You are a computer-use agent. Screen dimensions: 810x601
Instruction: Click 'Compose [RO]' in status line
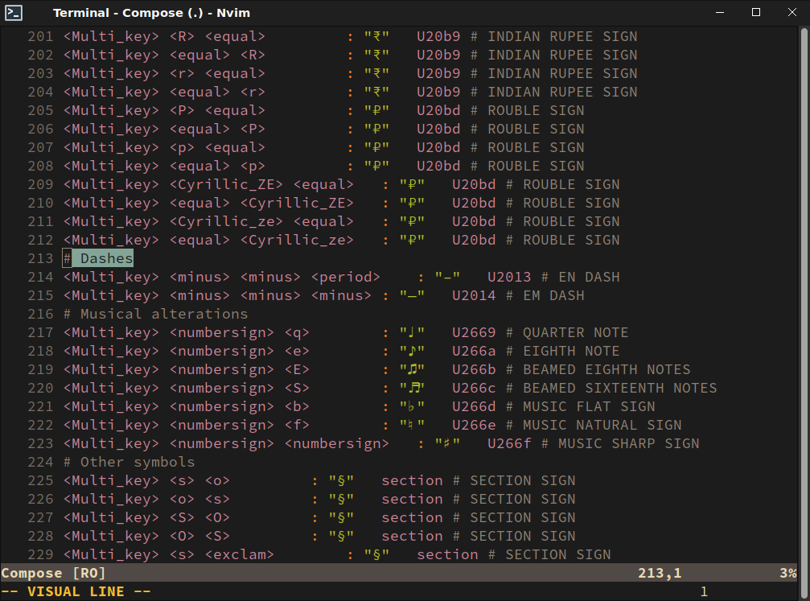54,574
